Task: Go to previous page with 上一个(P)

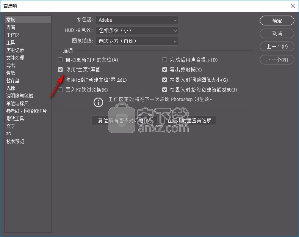Action: point(277,46)
